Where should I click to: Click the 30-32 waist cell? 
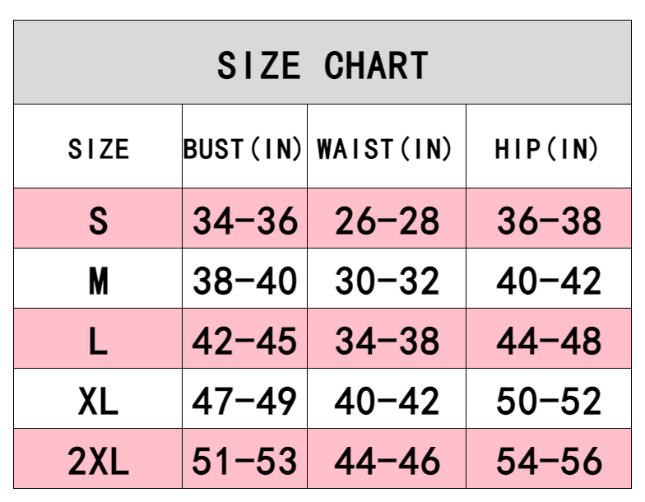[x=386, y=281]
